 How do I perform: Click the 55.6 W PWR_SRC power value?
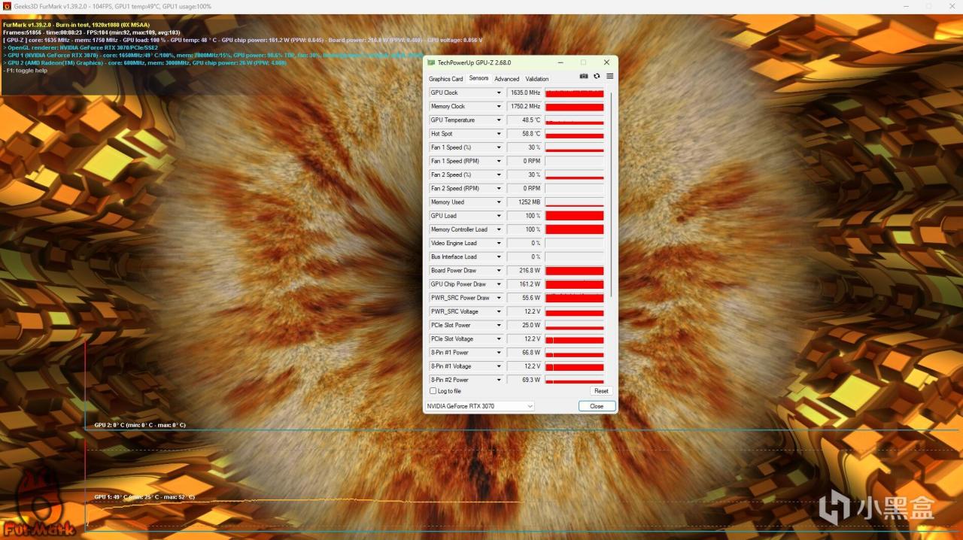524,298
